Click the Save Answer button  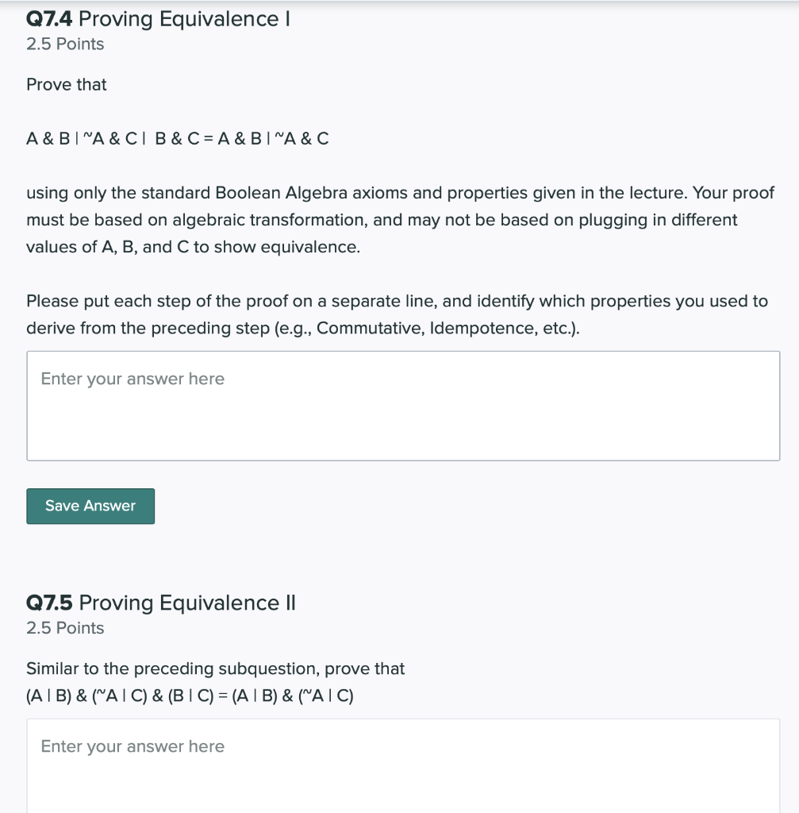pos(90,506)
